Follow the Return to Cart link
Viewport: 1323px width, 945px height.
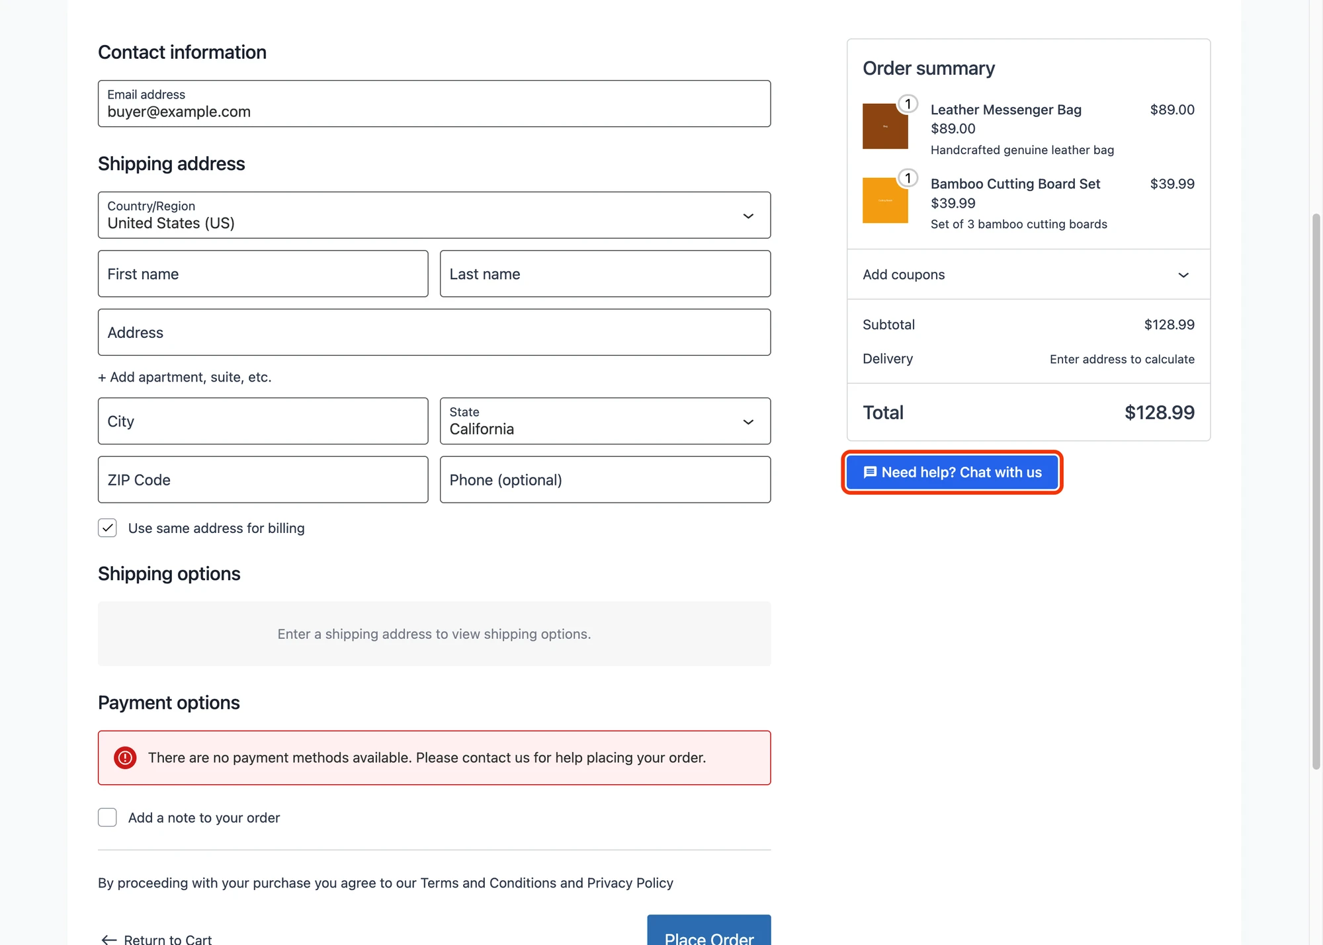pos(156,939)
